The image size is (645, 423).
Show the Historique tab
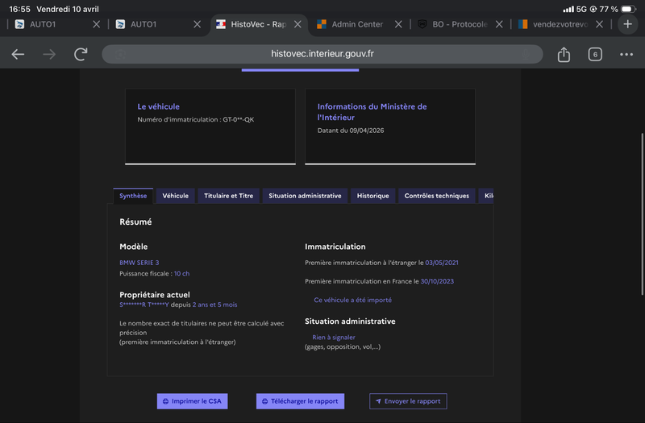pyautogui.click(x=372, y=196)
